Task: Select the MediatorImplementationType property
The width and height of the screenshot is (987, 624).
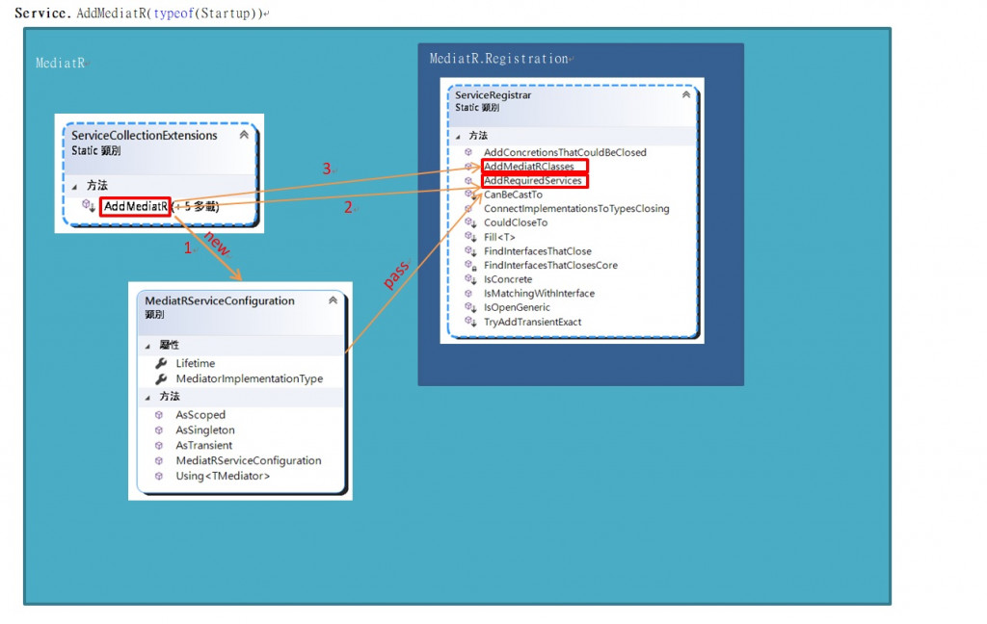Action: pos(250,378)
